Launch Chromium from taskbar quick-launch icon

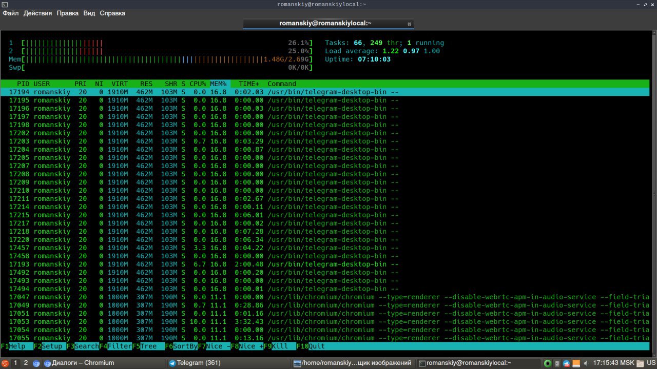coord(36,363)
